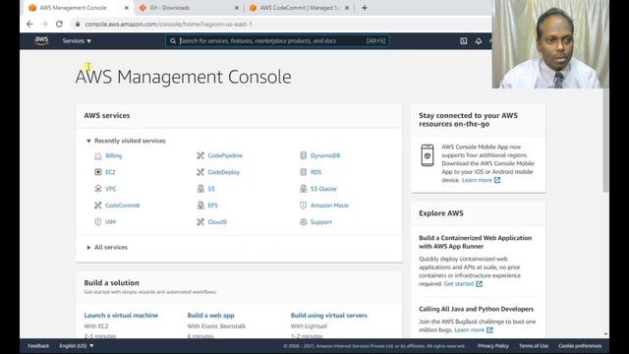
Task: Open Build using virtual servers solution
Action: 329,316
